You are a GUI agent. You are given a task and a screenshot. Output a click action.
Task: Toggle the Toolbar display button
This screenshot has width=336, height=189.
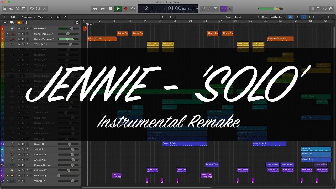coord(24,9)
